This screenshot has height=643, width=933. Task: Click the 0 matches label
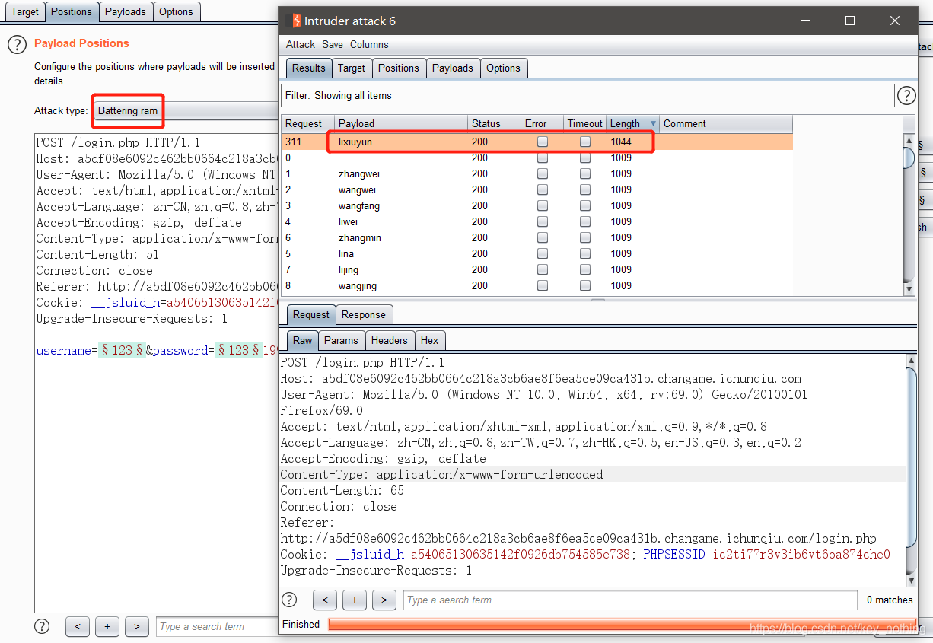[890, 600]
